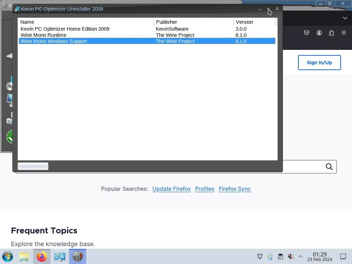Expand the Firefox tab list chevron

345,18
